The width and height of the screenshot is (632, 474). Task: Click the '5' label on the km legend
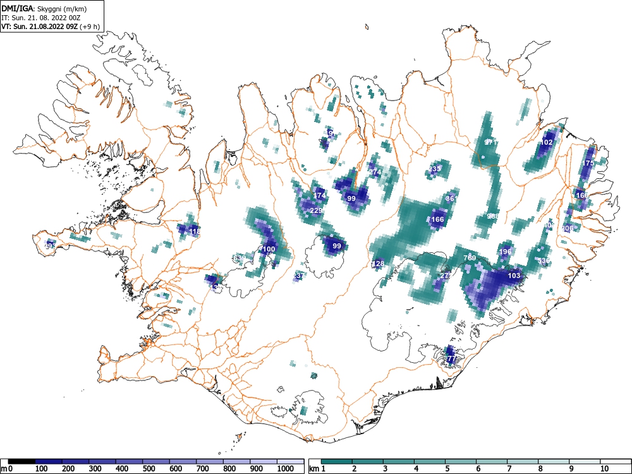coord(447,469)
